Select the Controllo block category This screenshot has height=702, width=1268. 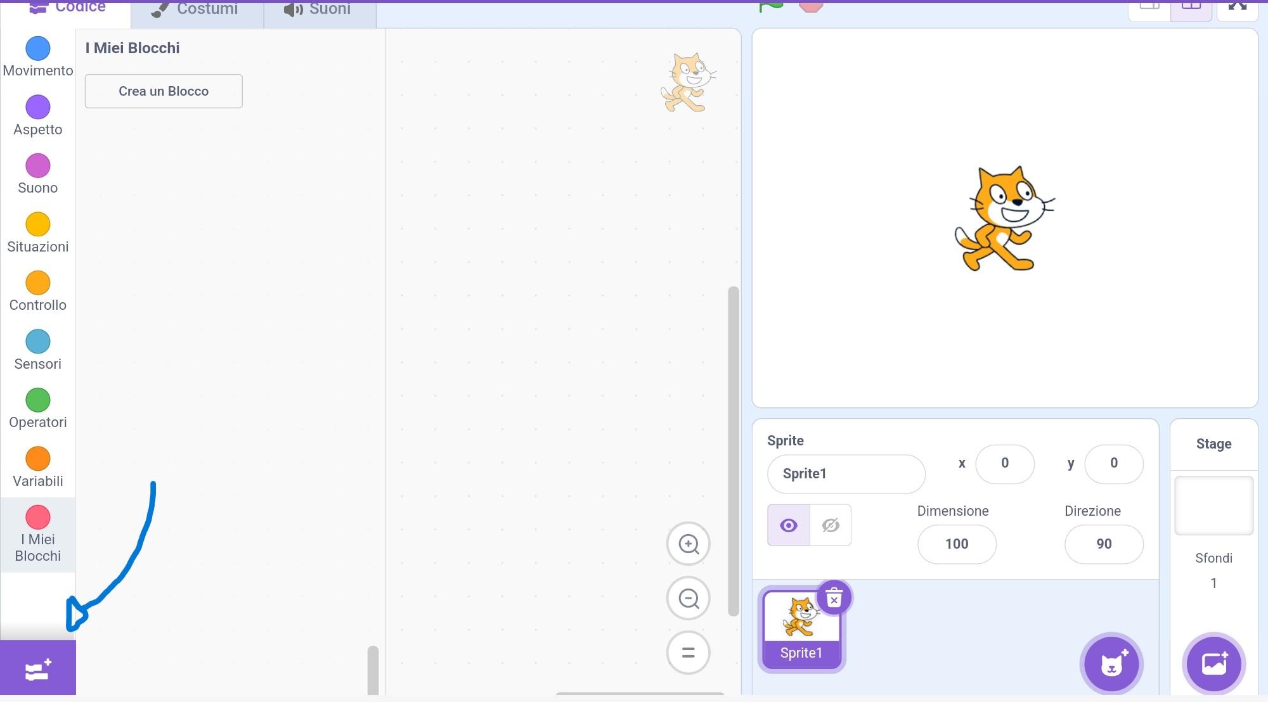tap(38, 292)
